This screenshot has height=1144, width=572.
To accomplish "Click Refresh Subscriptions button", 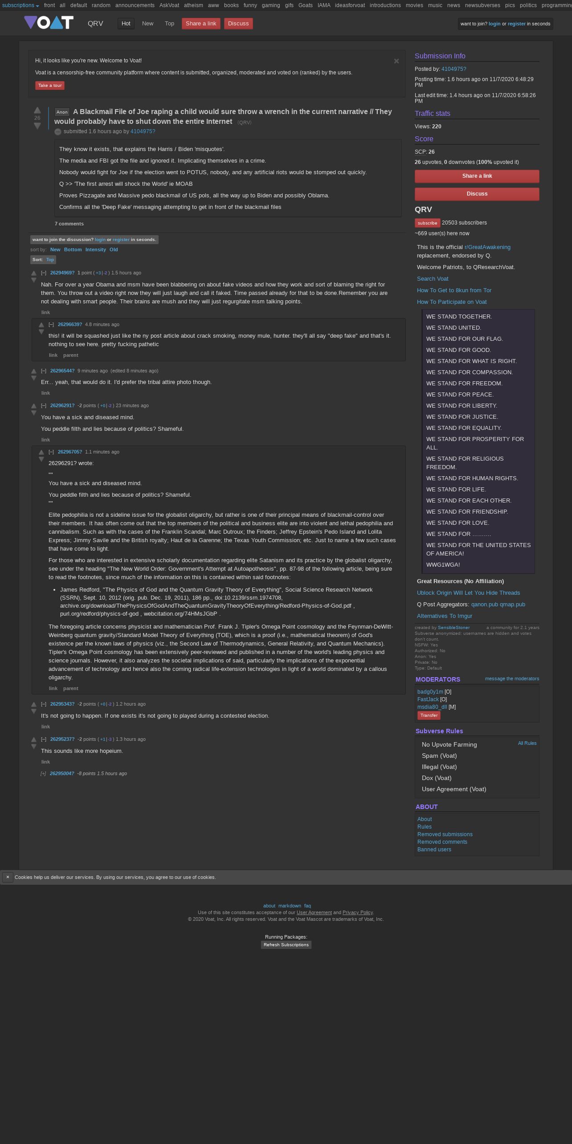I will [286, 945].
